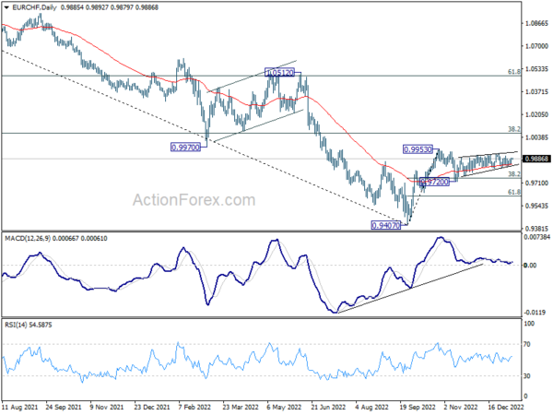Click the lower 61.8 Fibonacci label near 0.95435
The width and height of the screenshot is (553, 415).
(x=514, y=192)
